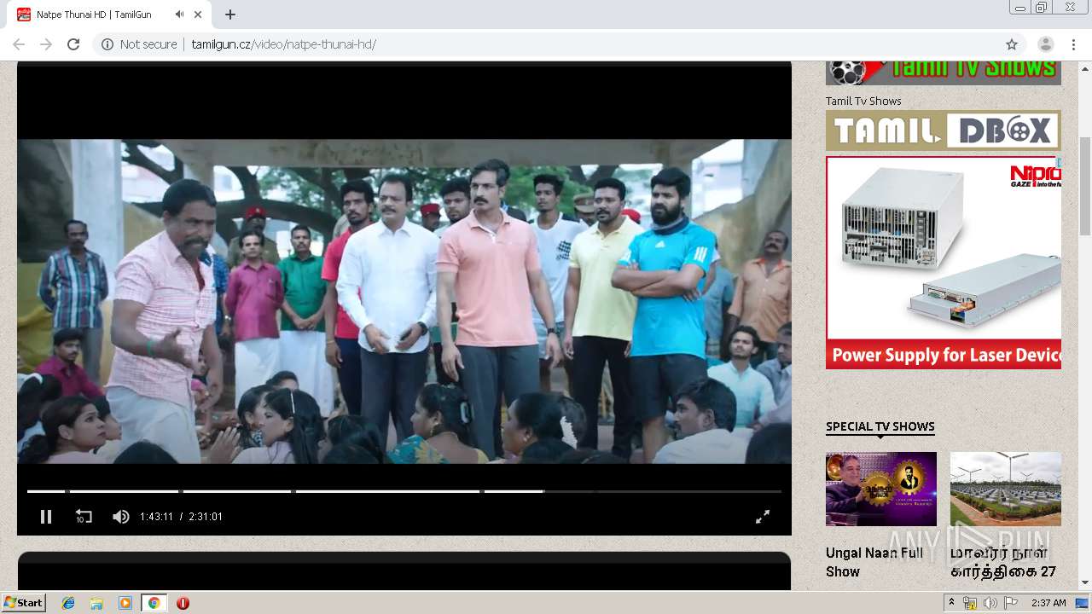This screenshot has height=614, width=1092.
Task: Open the Windows Start menu
Action: (x=24, y=603)
